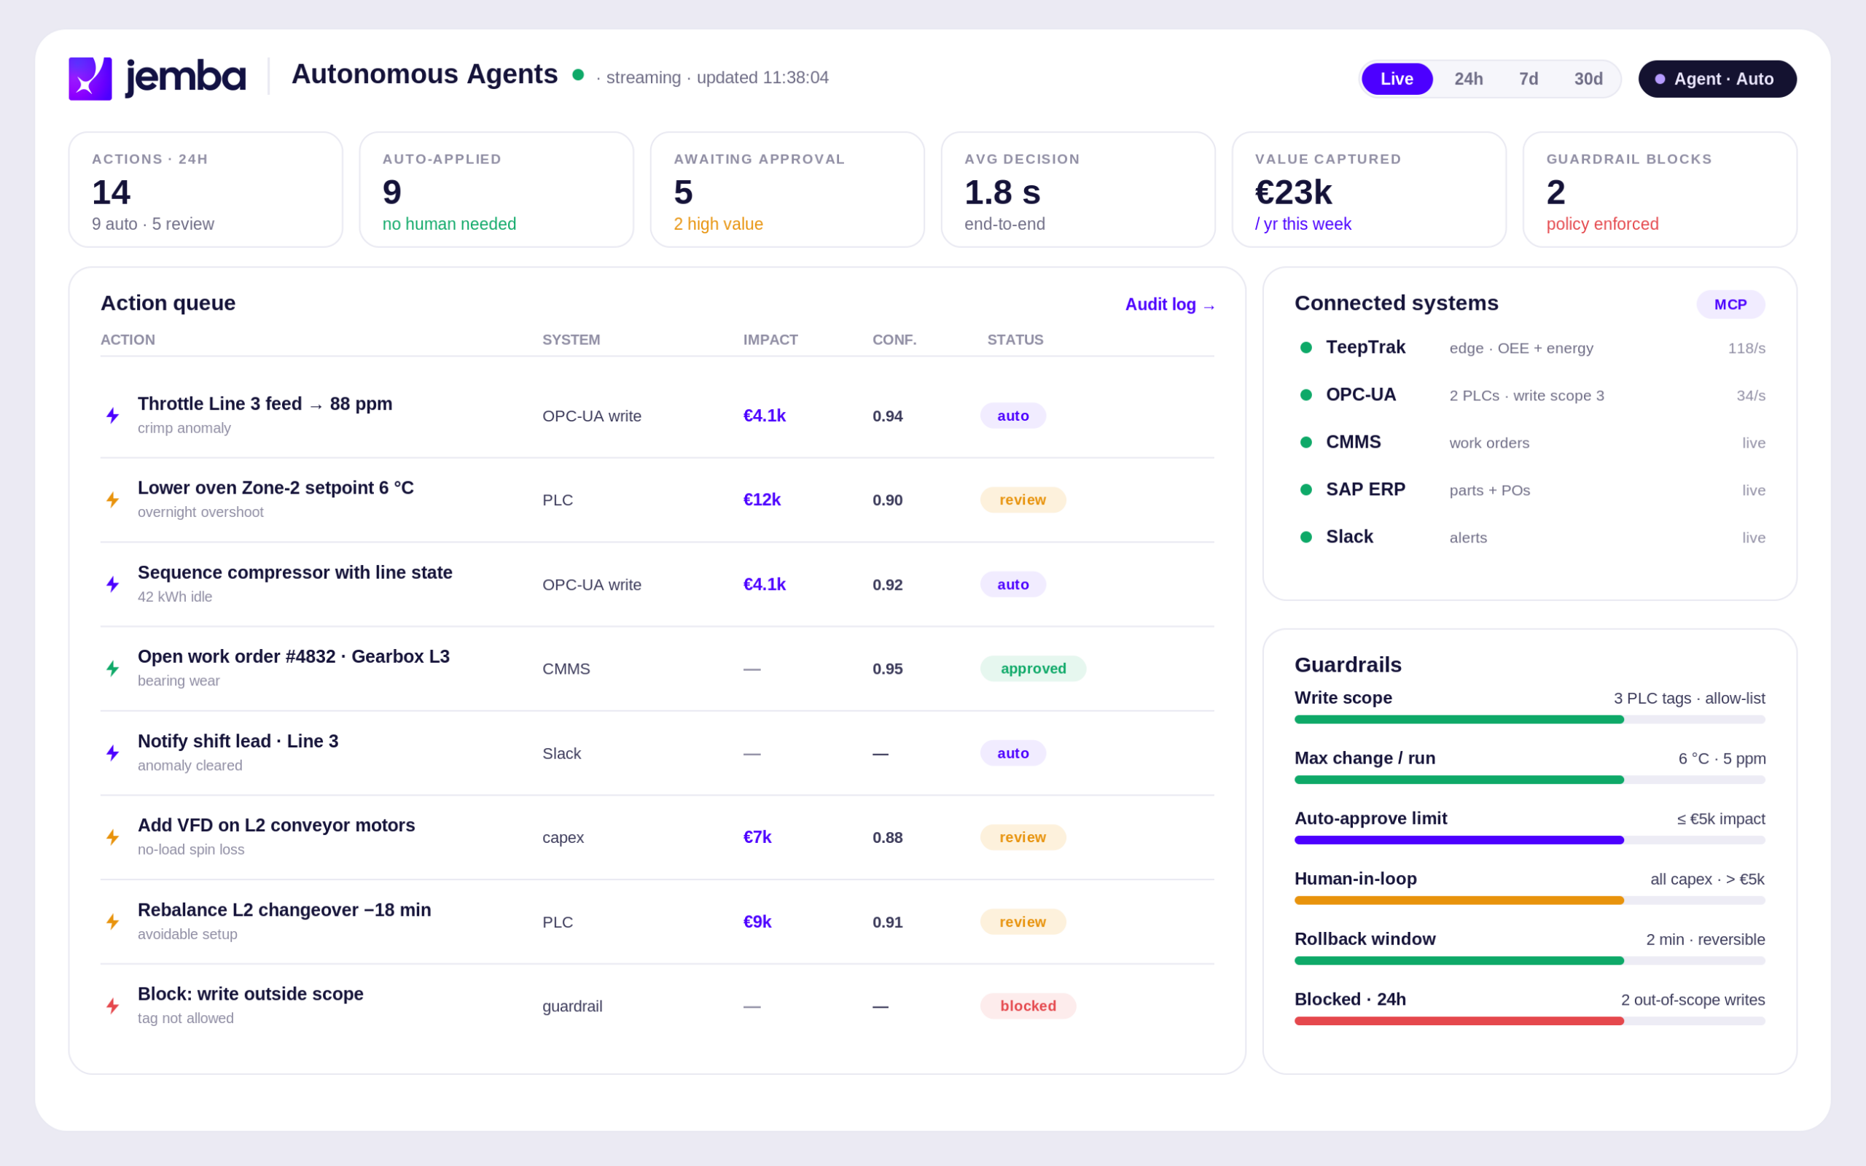
Task: Click the lightning icon for Throttle Line 3 feed
Action: 112,416
